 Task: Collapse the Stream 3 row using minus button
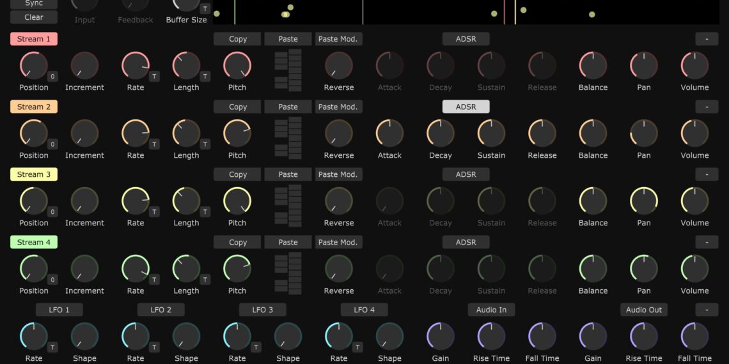click(707, 174)
